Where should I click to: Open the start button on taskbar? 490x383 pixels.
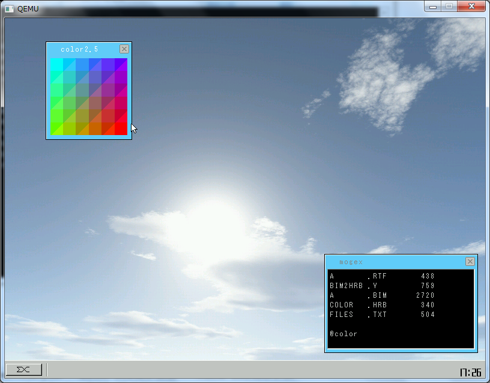tap(23, 370)
